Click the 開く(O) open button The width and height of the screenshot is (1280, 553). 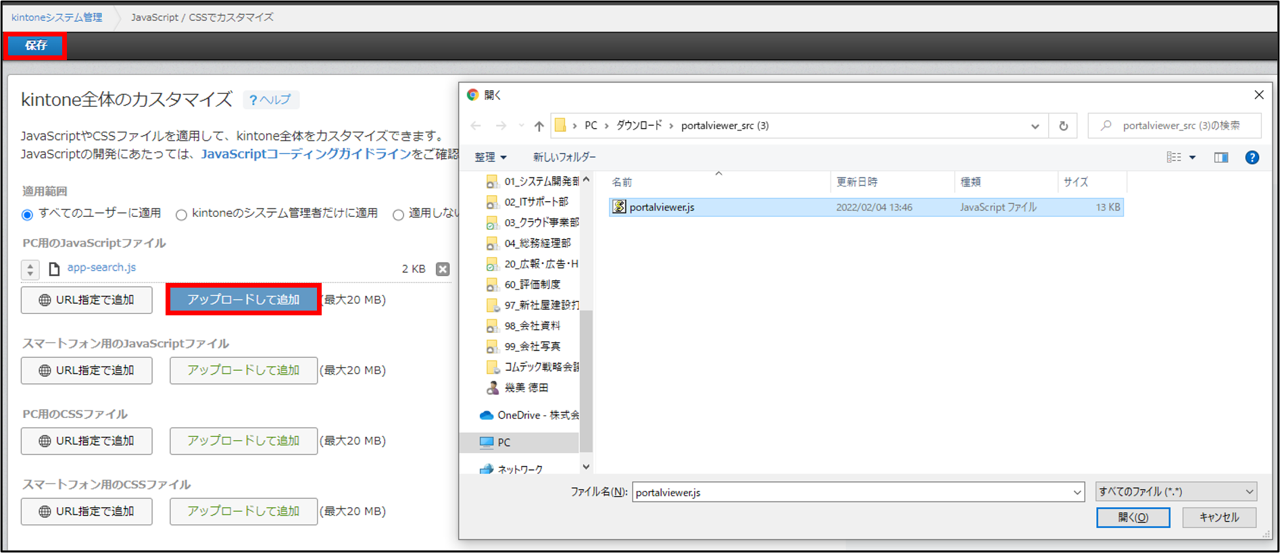pyautogui.click(x=1133, y=518)
